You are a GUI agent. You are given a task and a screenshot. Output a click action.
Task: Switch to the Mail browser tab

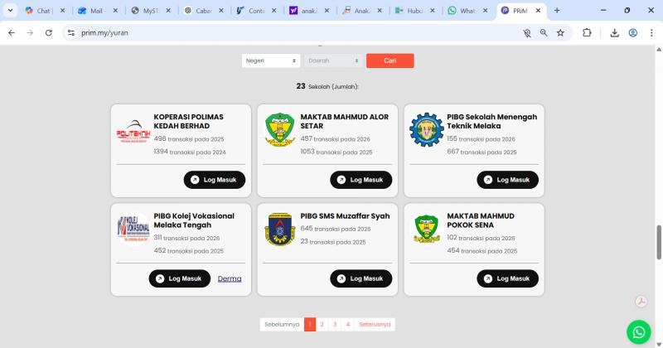click(95, 11)
